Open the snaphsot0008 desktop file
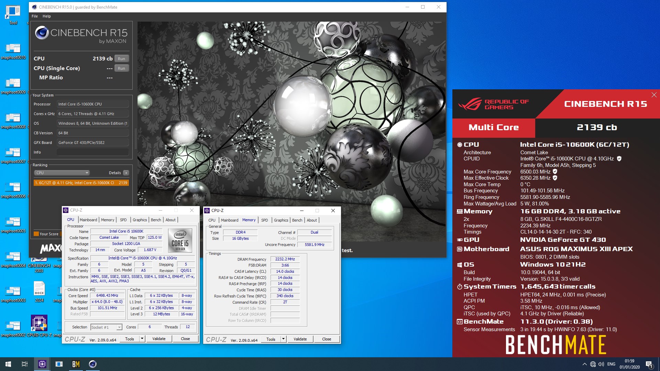The image size is (660, 371). [x=13, y=120]
